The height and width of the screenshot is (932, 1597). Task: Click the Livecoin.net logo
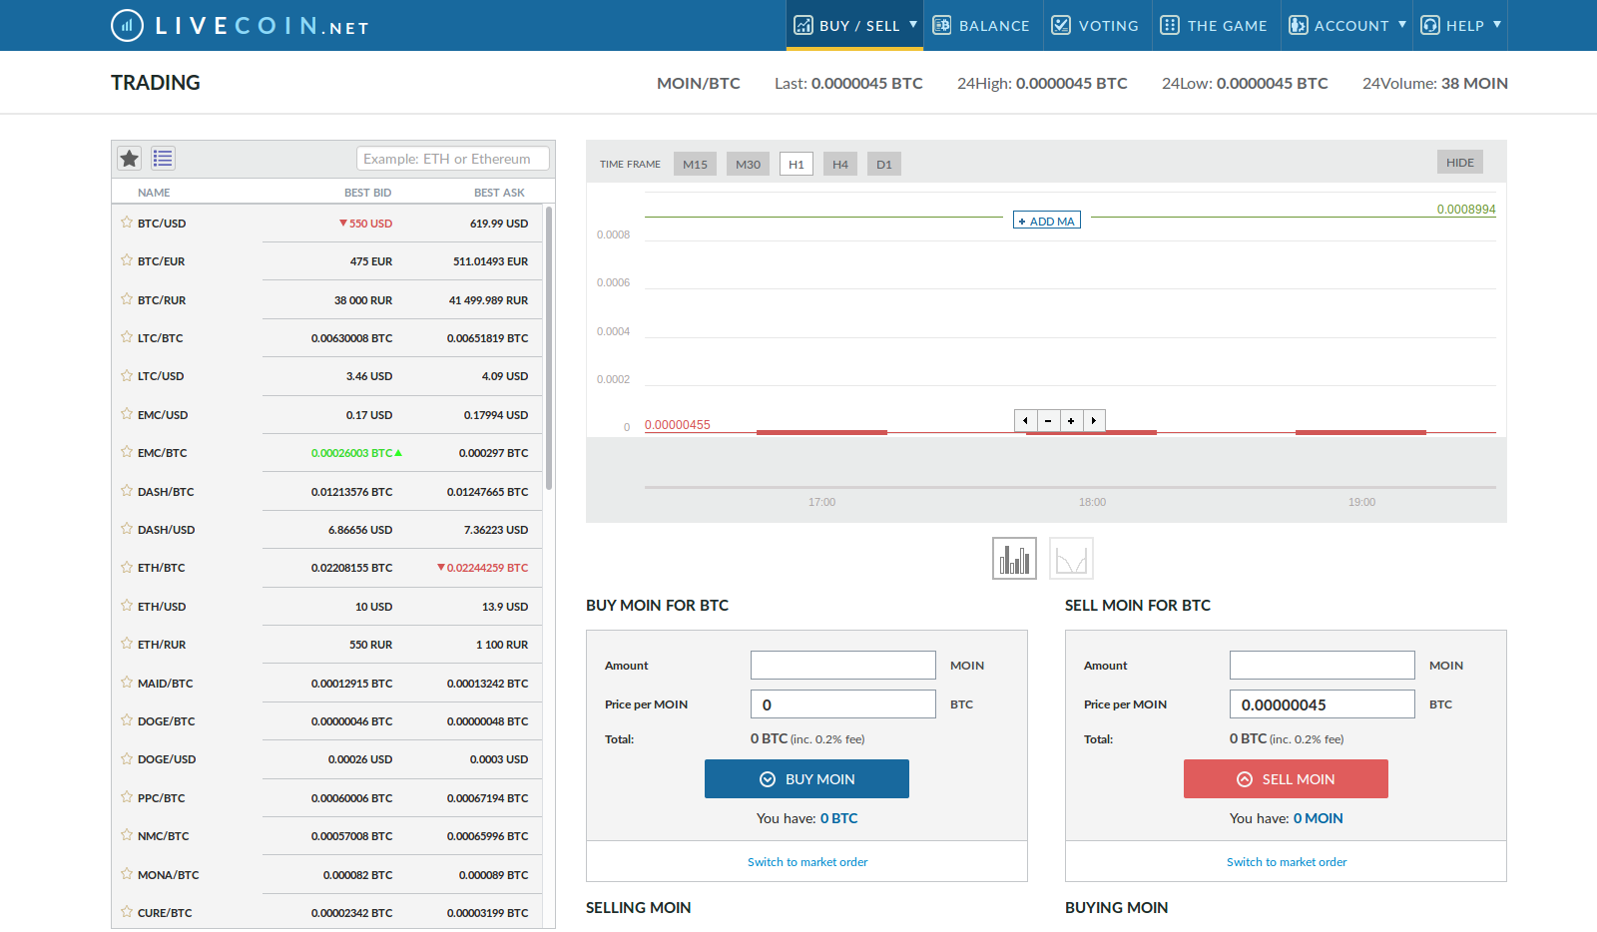(x=240, y=25)
